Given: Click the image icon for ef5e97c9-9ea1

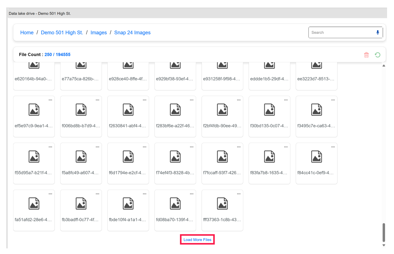Looking at the screenshot, I should [x=34, y=110].
